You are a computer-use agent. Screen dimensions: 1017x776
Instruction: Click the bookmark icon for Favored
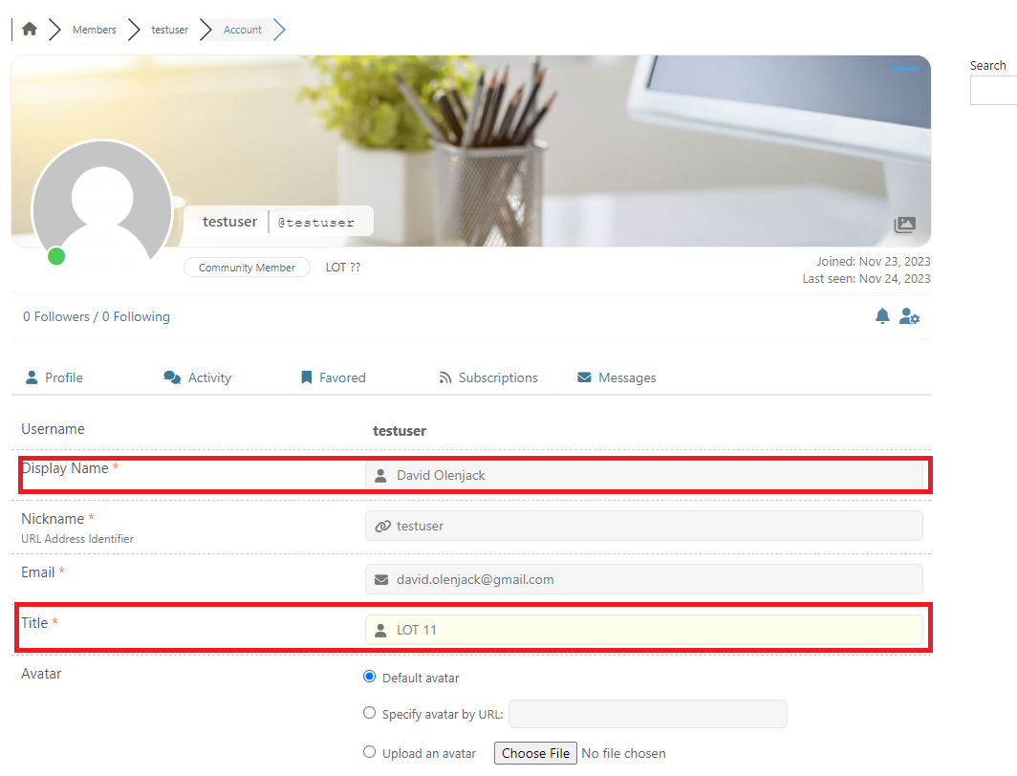pos(306,377)
